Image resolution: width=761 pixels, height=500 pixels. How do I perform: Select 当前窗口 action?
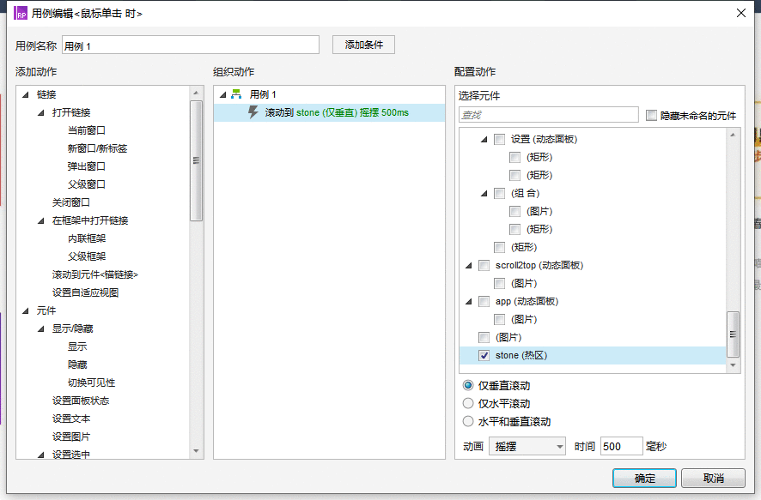[x=87, y=130]
